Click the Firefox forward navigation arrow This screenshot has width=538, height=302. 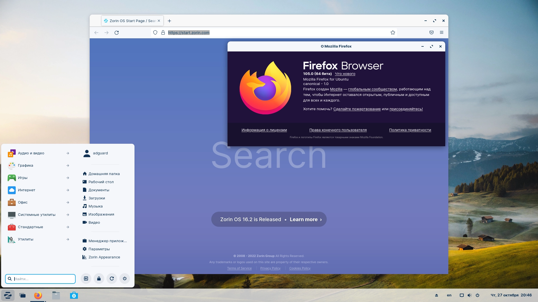[x=106, y=33]
